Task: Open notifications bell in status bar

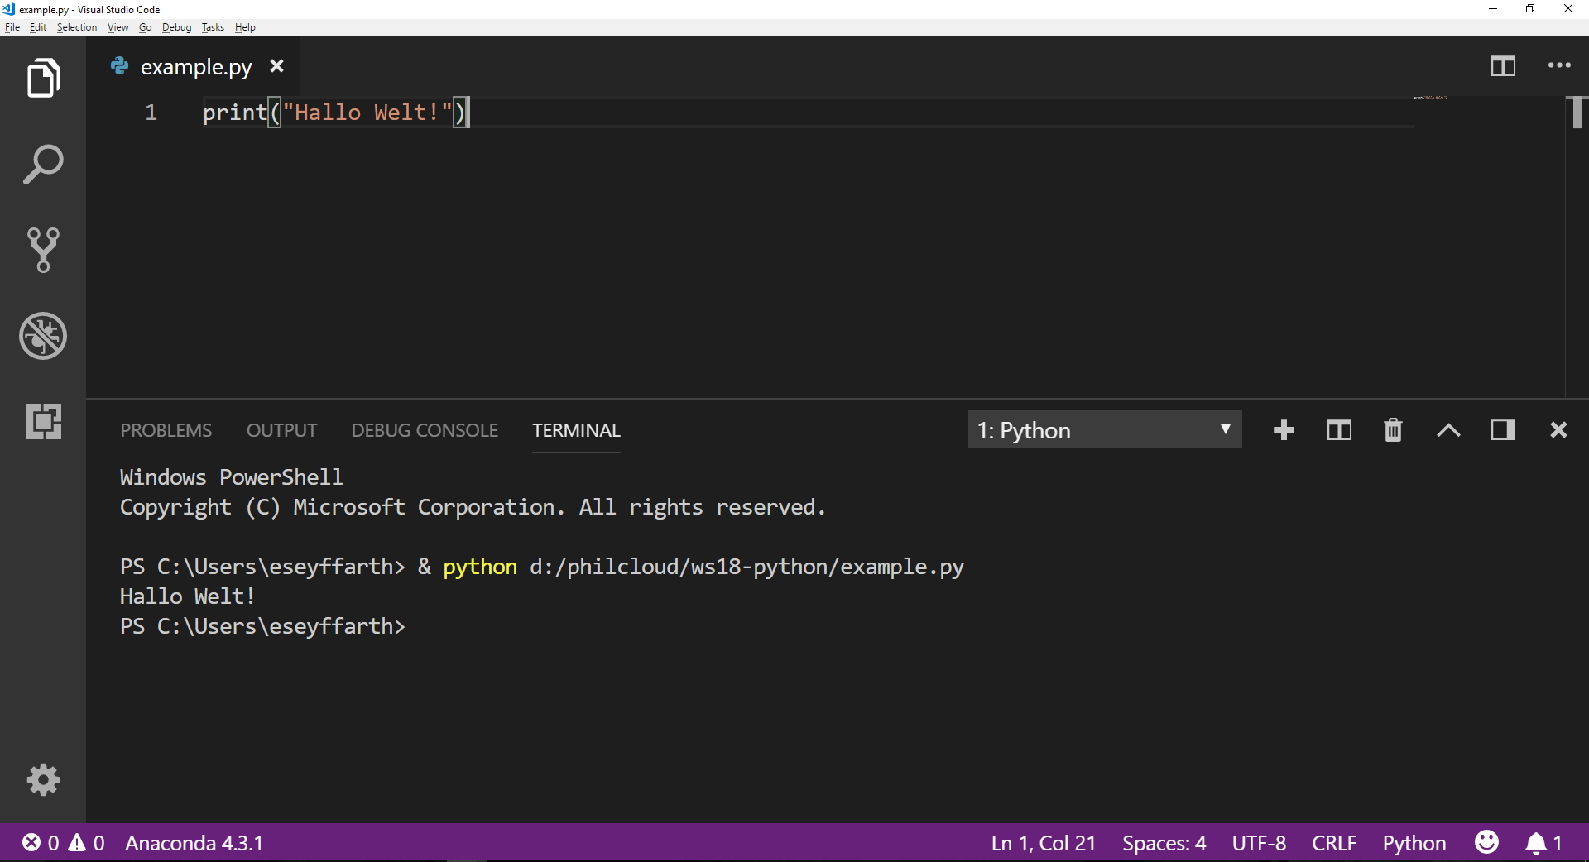Action: 1544,843
